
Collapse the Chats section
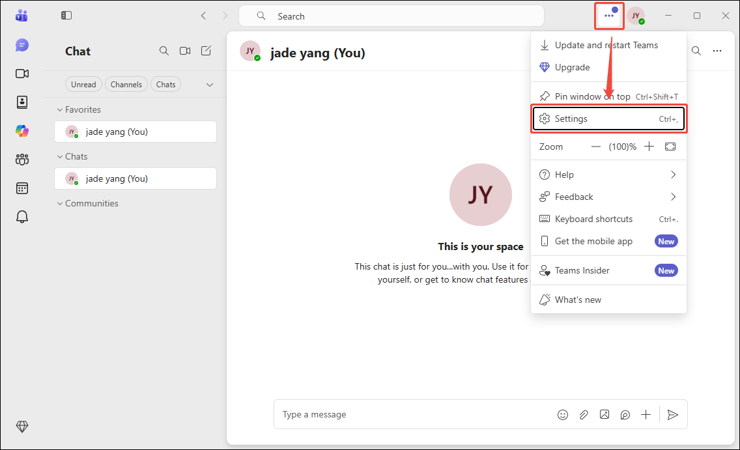tap(60, 156)
